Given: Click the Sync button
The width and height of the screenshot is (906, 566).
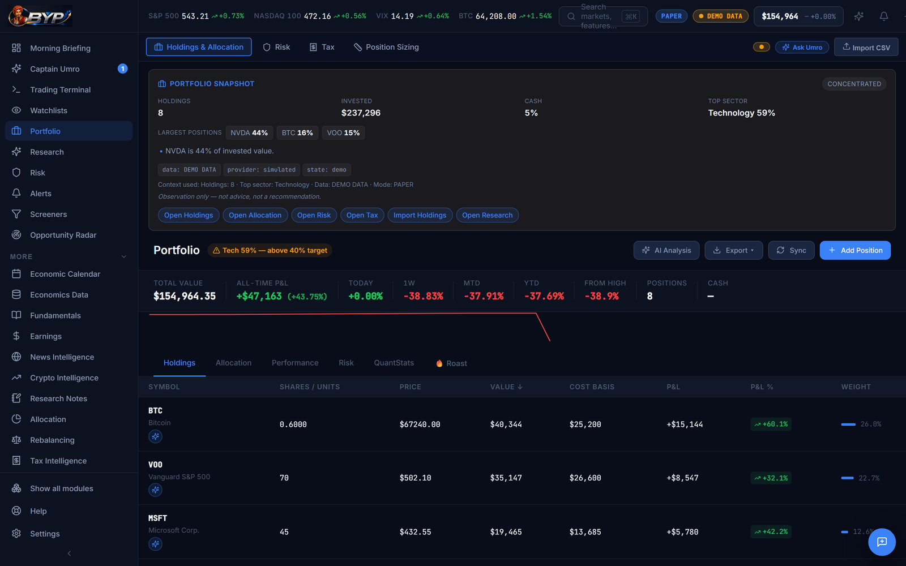Looking at the screenshot, I should (791, 250).
